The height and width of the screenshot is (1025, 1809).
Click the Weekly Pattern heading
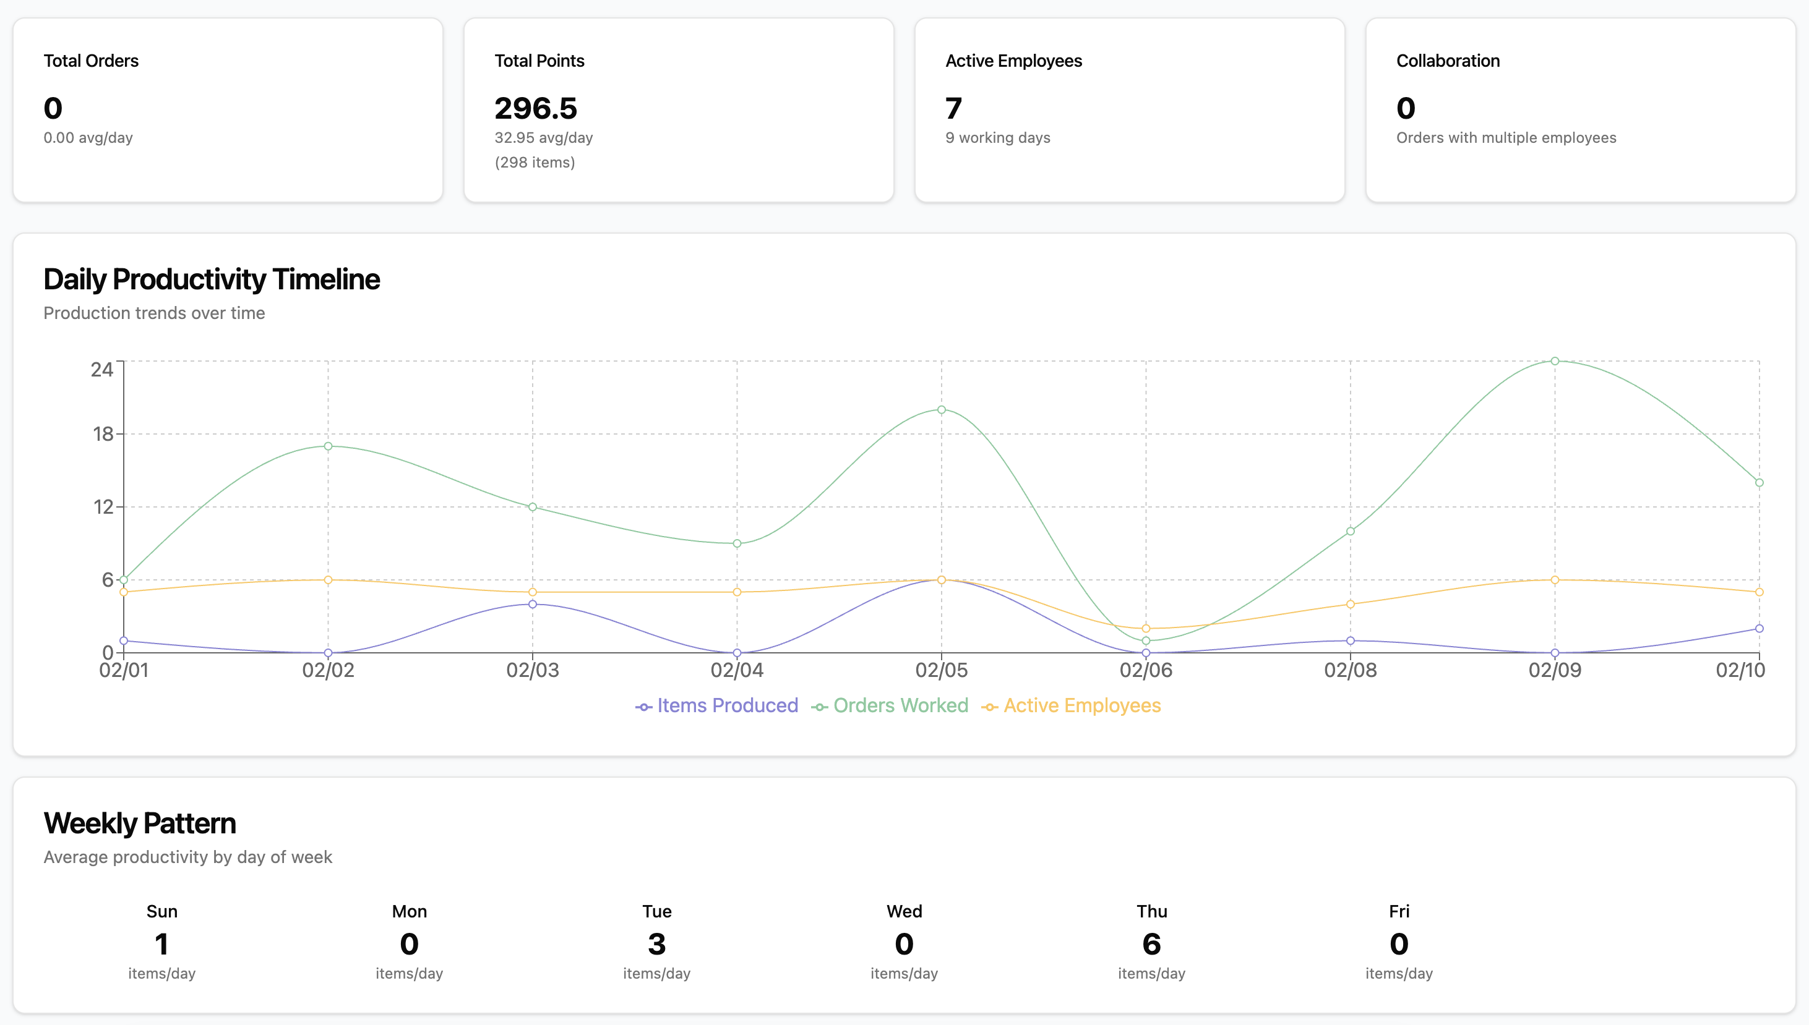click(x=139, y=822)
